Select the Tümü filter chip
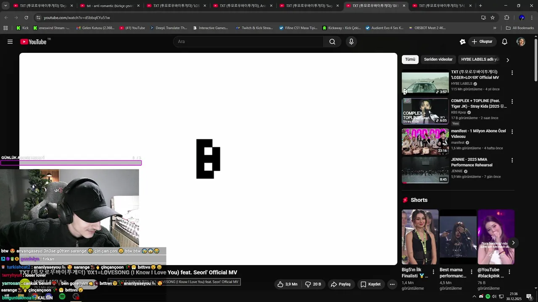 click(410, 60)
